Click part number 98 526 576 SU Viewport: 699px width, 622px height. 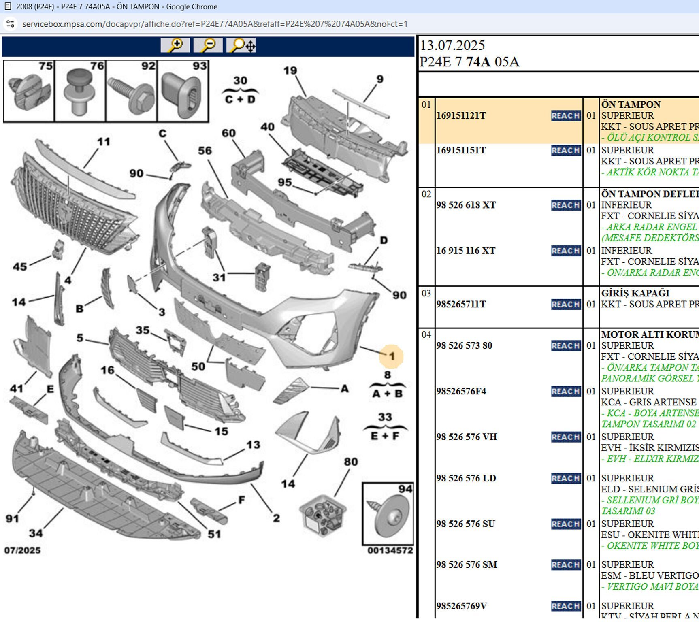[465, 524]
